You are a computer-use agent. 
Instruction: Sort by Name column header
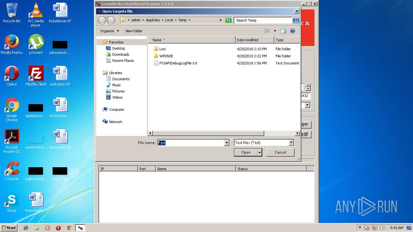pos(192,40)
